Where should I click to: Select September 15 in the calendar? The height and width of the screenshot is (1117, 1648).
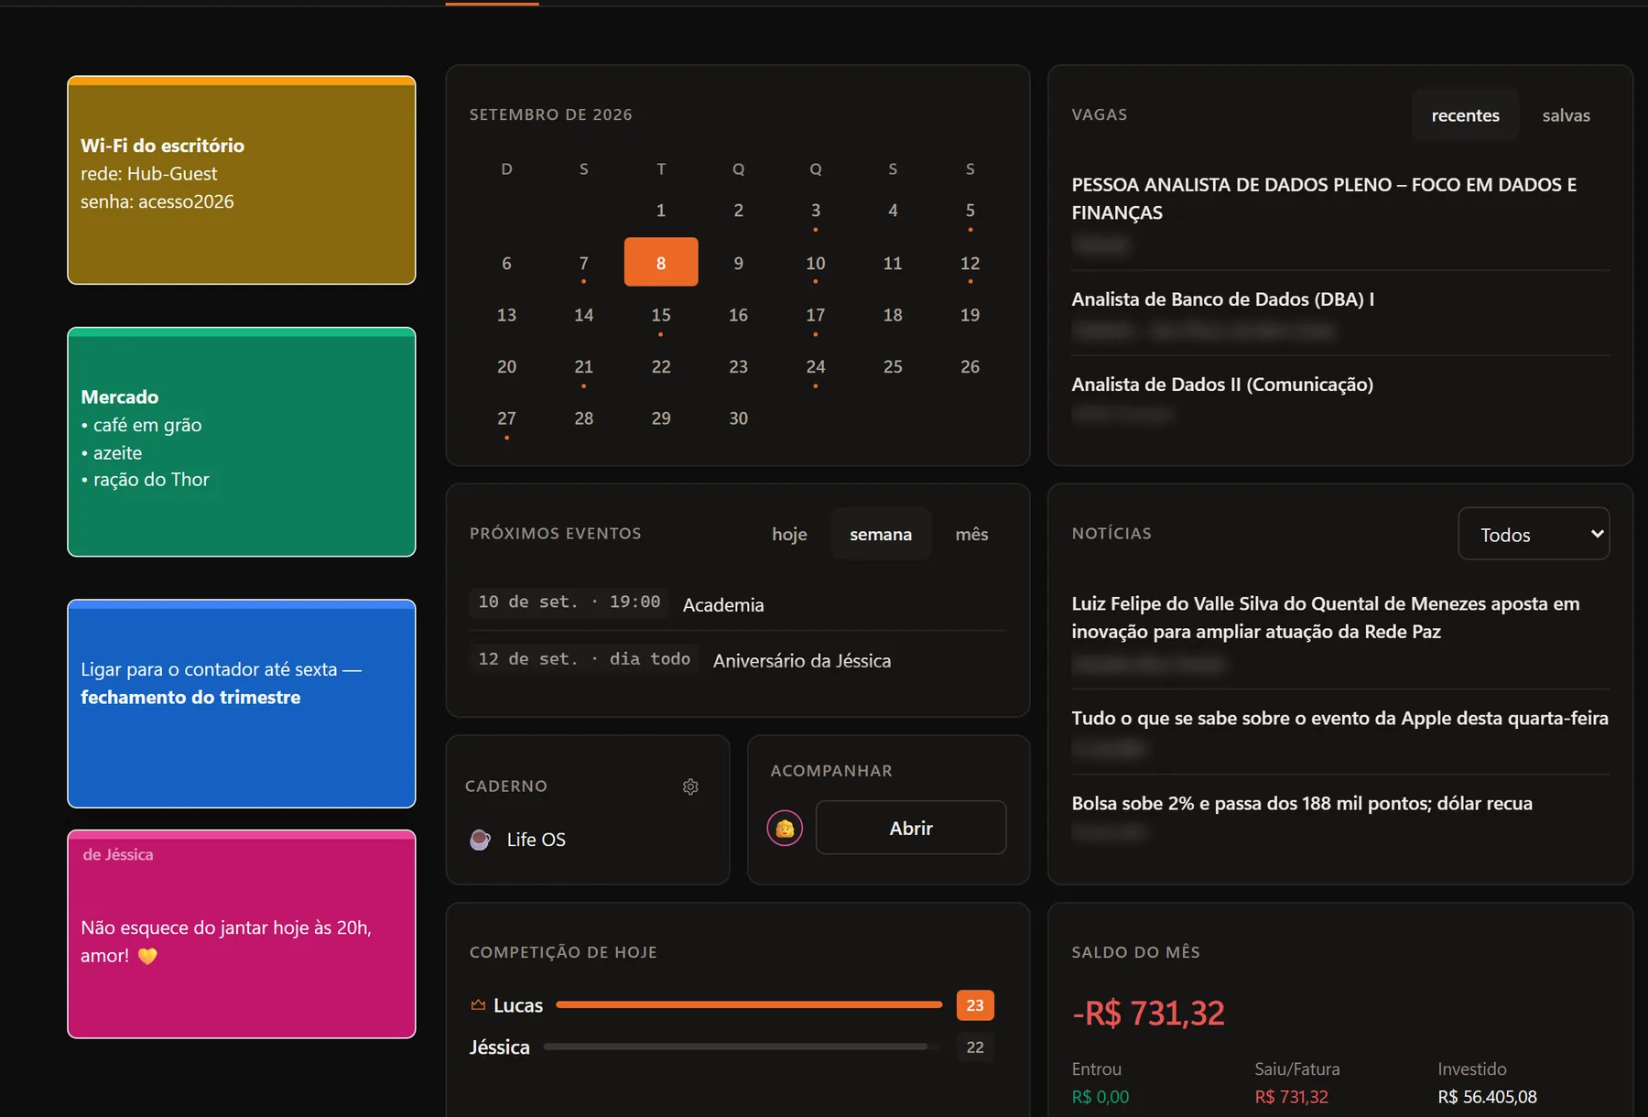coord(661,316)
